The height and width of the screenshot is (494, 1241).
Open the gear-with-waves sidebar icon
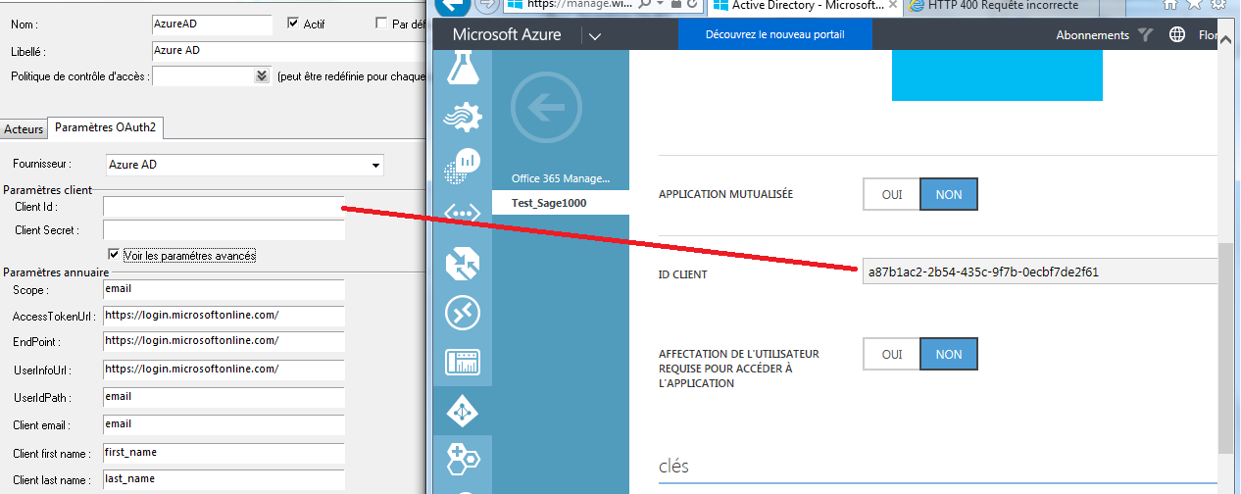click(462, 118)
